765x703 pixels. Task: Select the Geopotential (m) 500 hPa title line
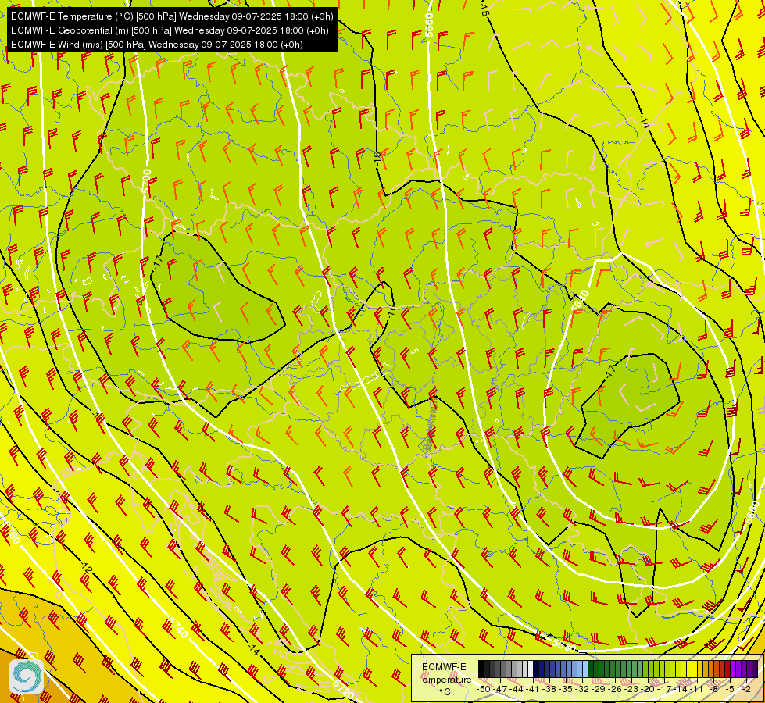170,30
